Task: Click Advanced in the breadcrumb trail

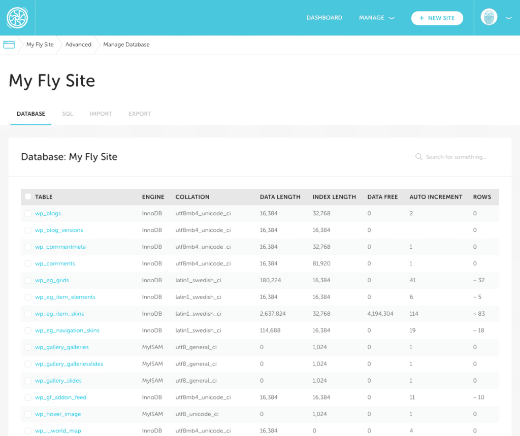Action: pyautogui.click(x=78, y=45)
